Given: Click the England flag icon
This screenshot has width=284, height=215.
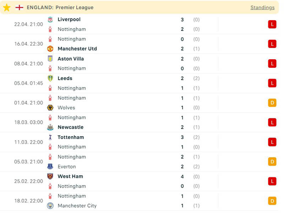Looking at the screenshot, I should point(19,7).
